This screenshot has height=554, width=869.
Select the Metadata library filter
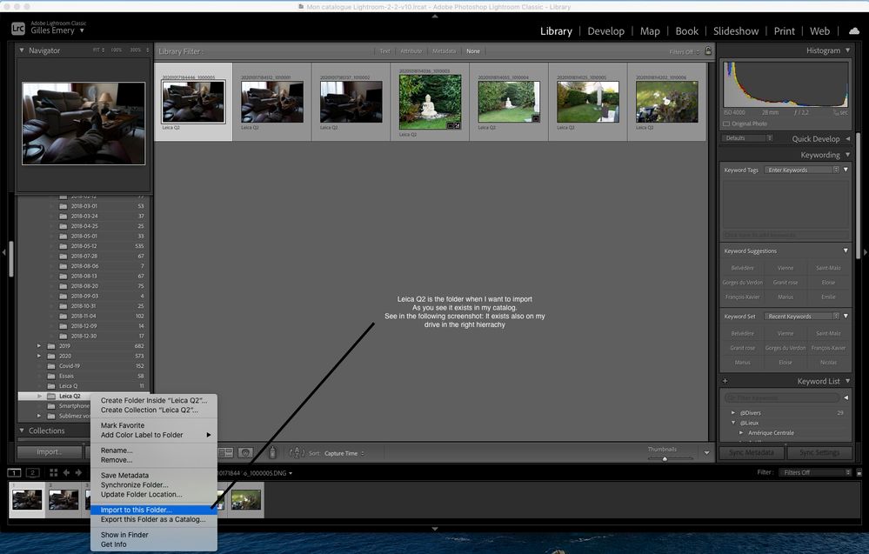(x=444, y=51)
